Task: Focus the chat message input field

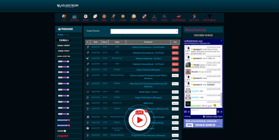Action: click(x=203, y=112)
